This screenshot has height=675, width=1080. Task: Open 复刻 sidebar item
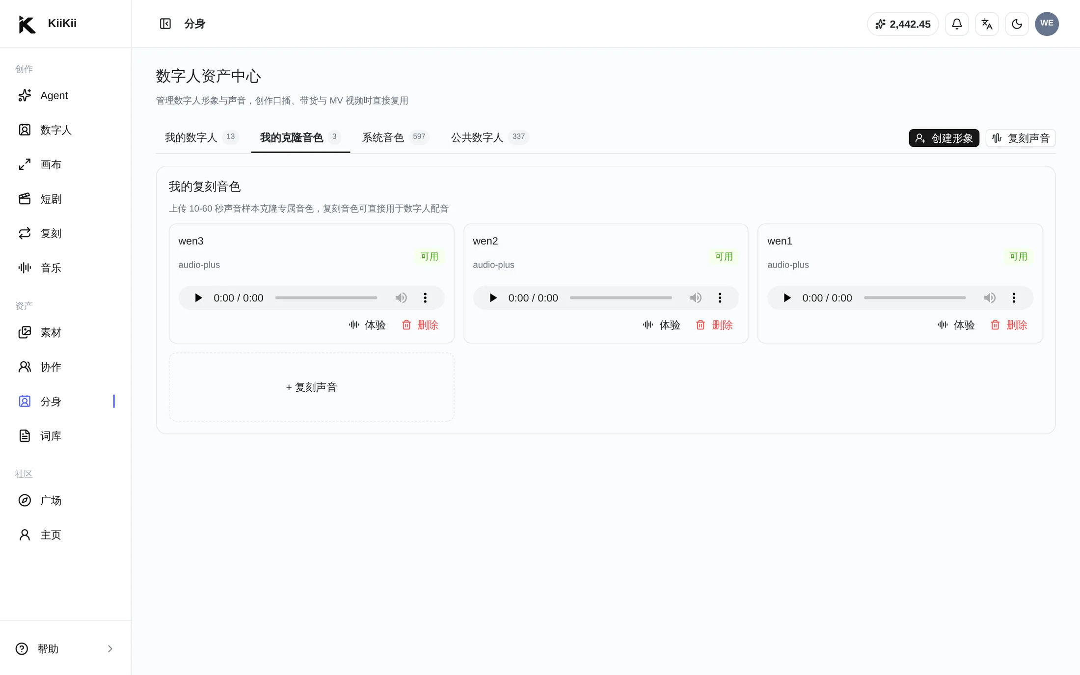[x=66, y=233]
